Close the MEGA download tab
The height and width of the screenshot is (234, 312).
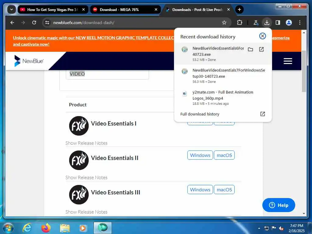[x=156, y=9]
